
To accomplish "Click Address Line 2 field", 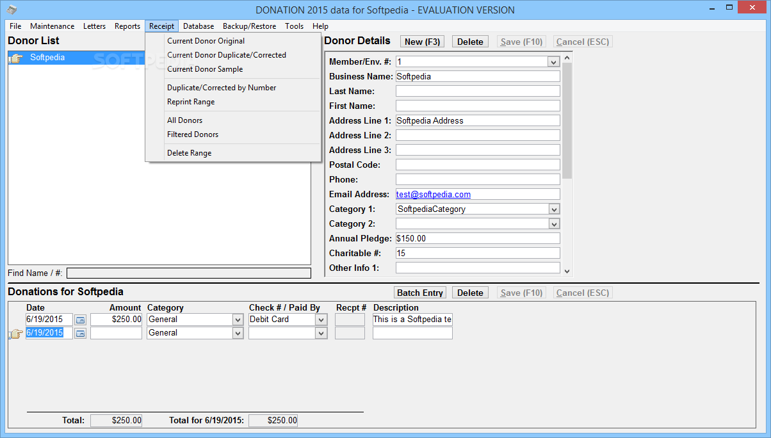I will (x=478, y=135).
